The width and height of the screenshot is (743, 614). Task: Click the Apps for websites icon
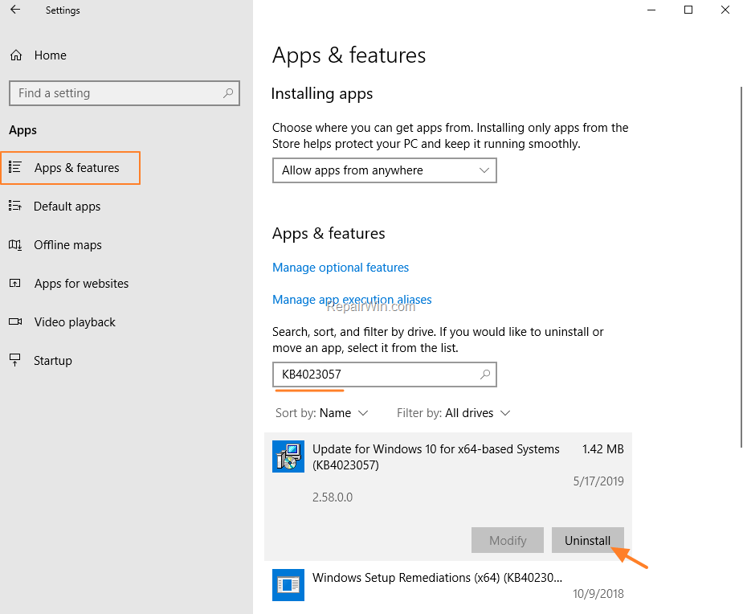click(14, 283)
